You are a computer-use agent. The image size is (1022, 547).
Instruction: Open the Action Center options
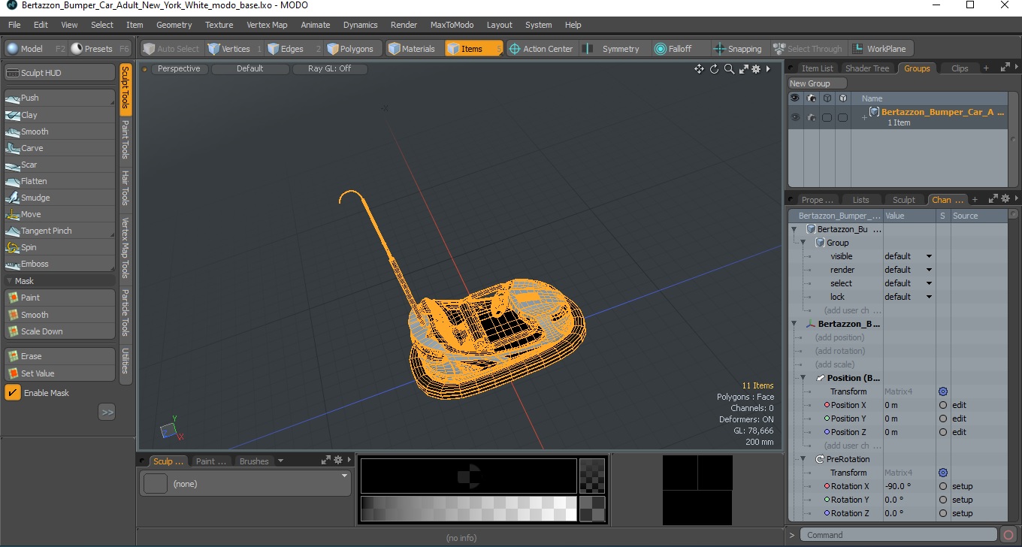pyautogui.click(x=541, y=49)
